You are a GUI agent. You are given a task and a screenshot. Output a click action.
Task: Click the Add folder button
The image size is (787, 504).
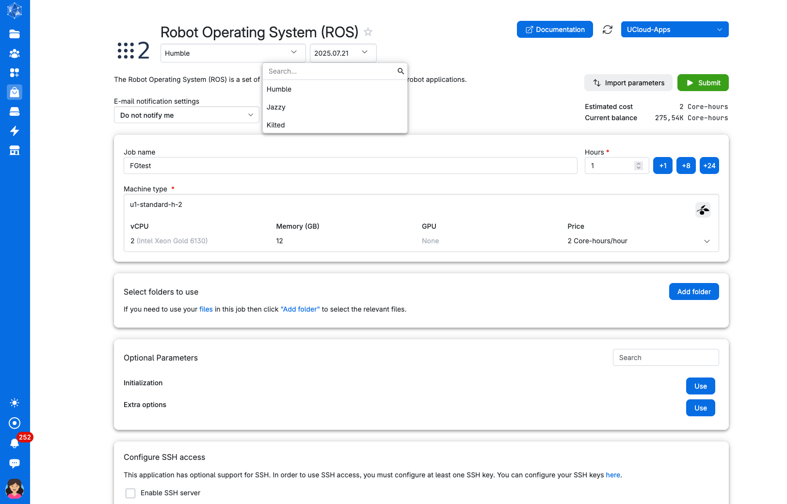694,292
